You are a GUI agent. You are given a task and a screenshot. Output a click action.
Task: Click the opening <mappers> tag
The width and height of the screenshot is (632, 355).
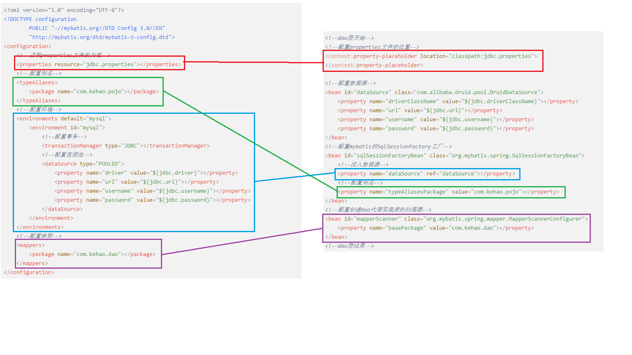pos(30,245)
